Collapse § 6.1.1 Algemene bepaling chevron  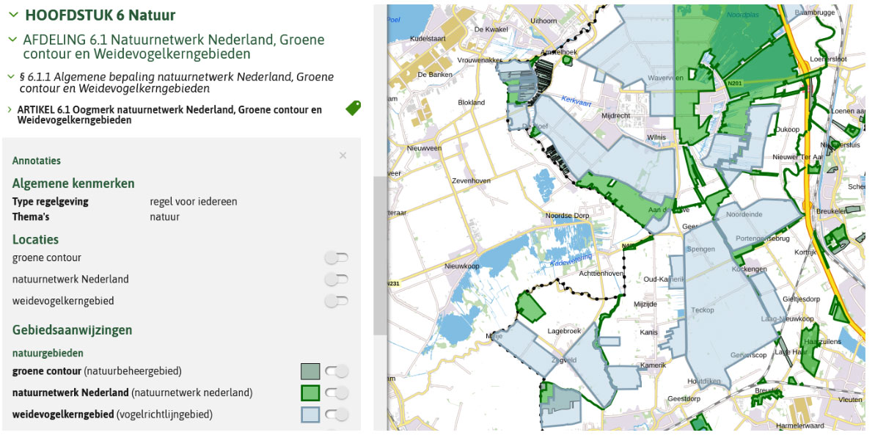[10, 76]
